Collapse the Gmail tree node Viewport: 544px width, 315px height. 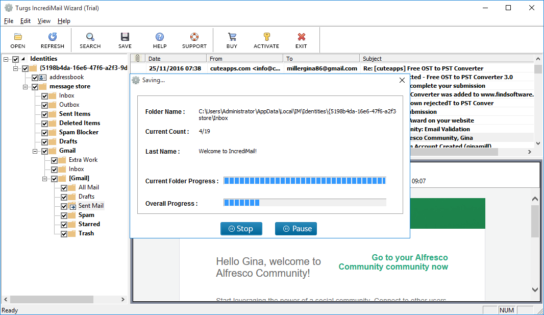[35, 151]
